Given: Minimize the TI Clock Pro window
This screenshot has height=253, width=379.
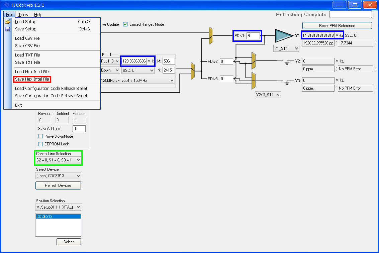Looking at the screenshot, I should pyautogui.click(x=340, y=5).
